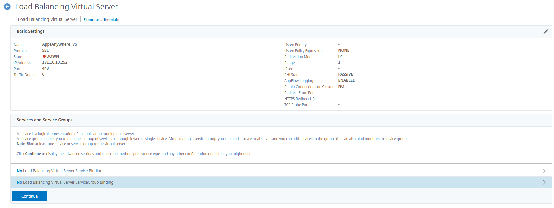Click the AppsAnywhere_VS name value
Image resolution: width=554 pixels, height=208 pixels.
click(x=59, y=44)
